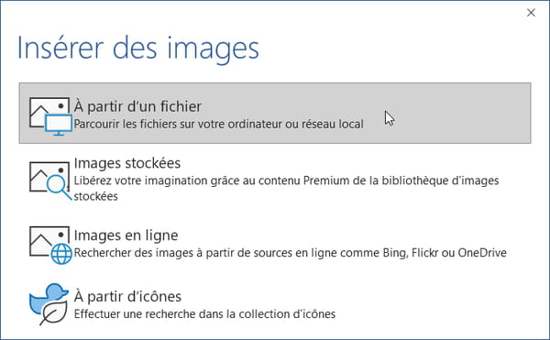Click the blue duck shape

(48, 298)
